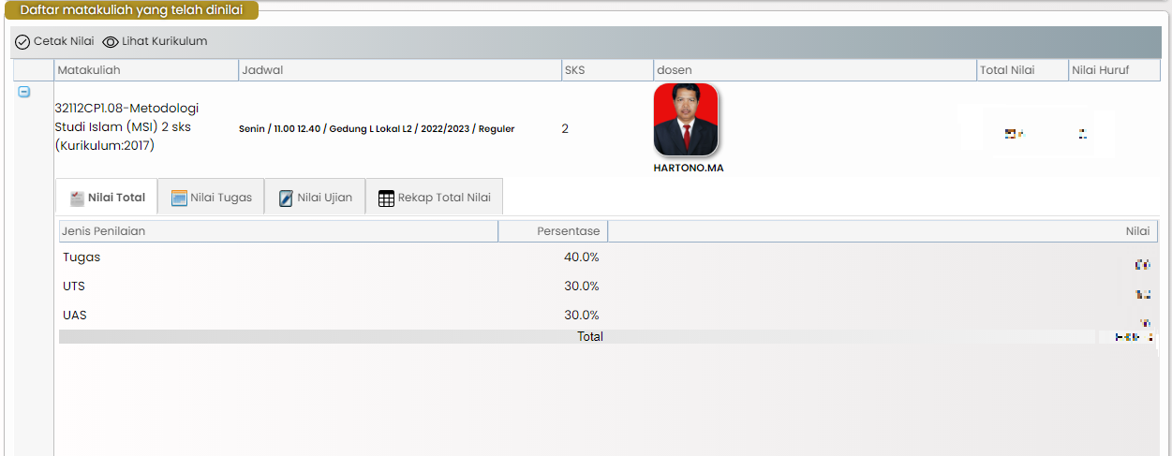Click the SKS column header

coord(574,70)
